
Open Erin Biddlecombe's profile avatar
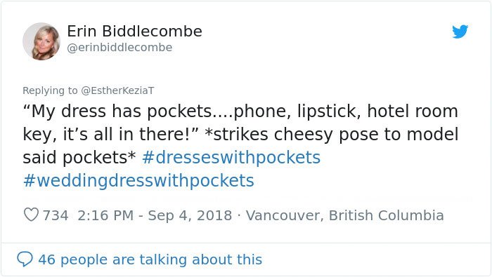(41, 41)
